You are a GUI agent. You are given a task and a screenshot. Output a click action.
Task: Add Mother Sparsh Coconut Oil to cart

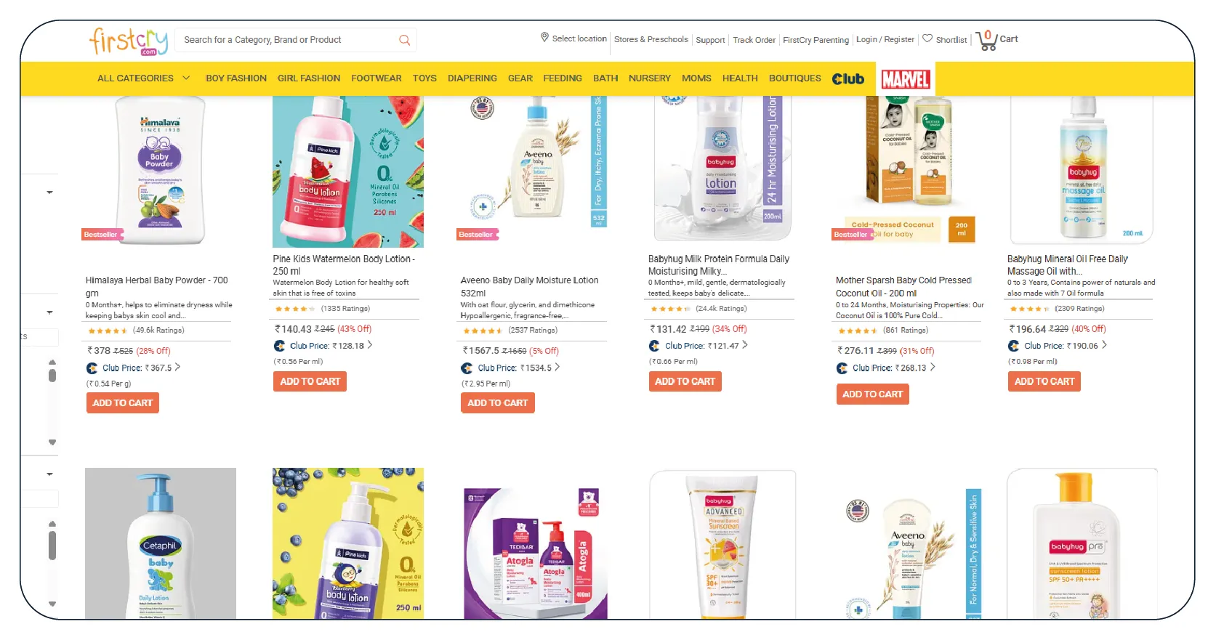(873, 394)
